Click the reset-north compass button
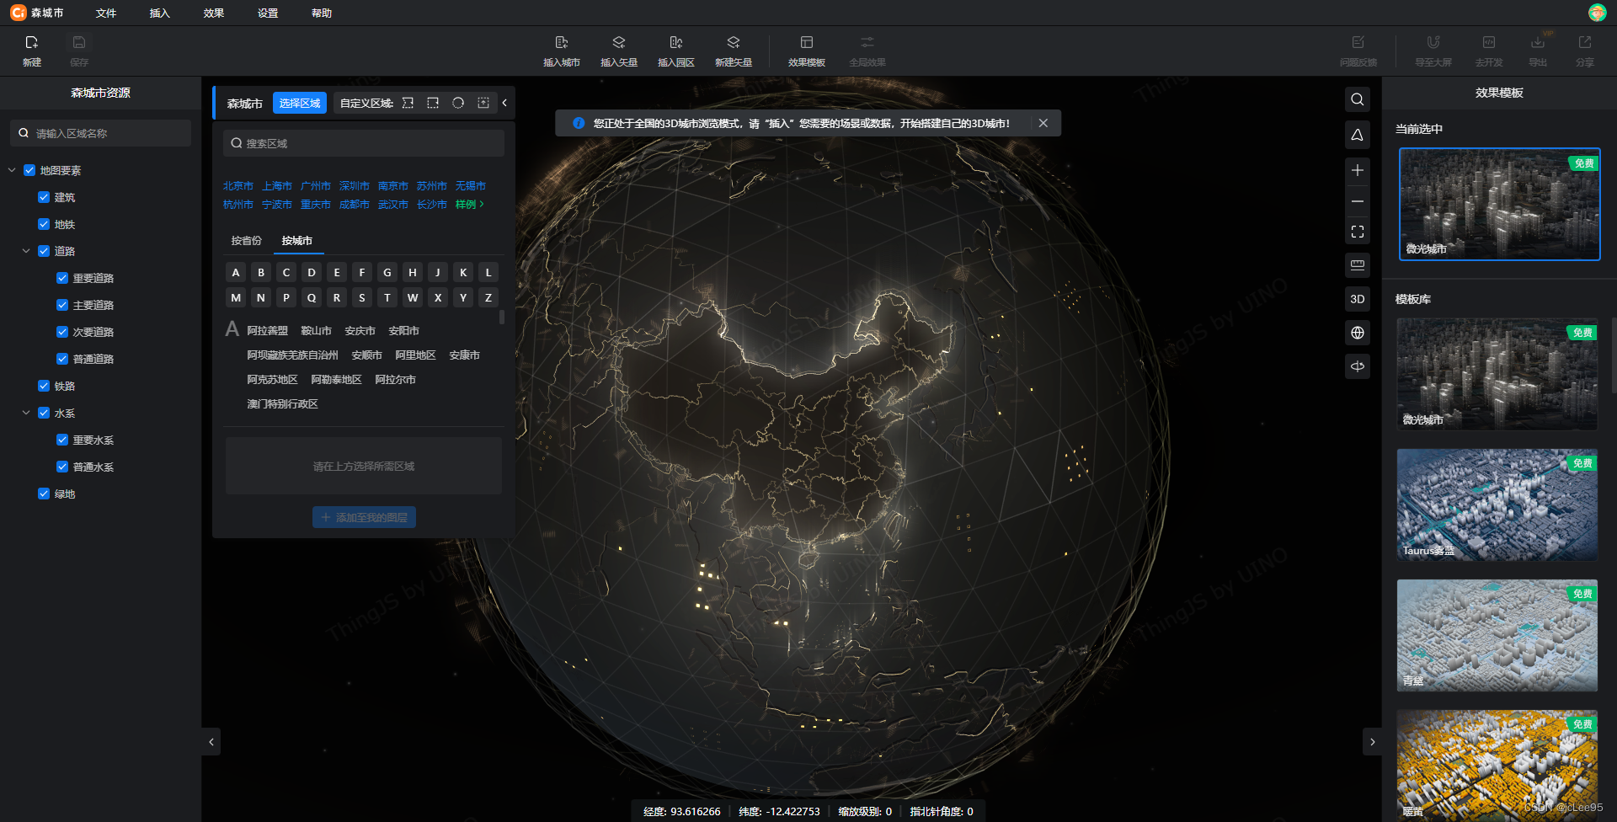Viewport: 1617px width, 822px height. pyautogui.click(x=1358, y=135)
